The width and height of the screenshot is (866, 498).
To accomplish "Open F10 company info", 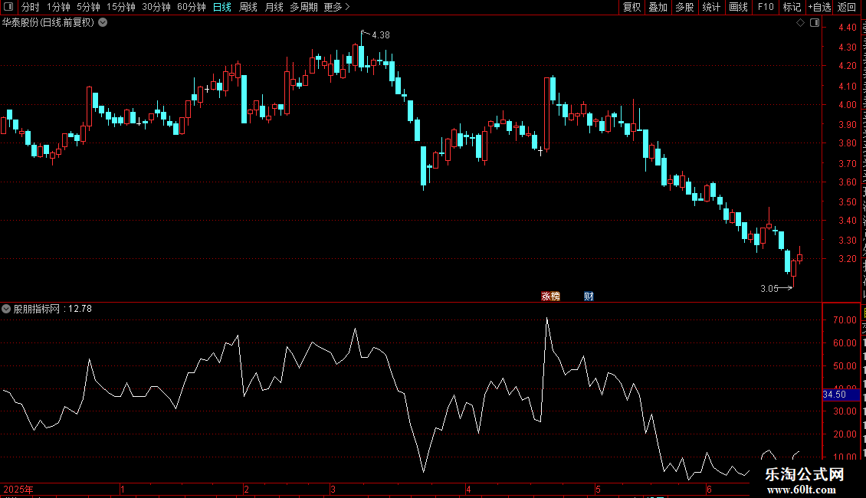I will (766, 7).
